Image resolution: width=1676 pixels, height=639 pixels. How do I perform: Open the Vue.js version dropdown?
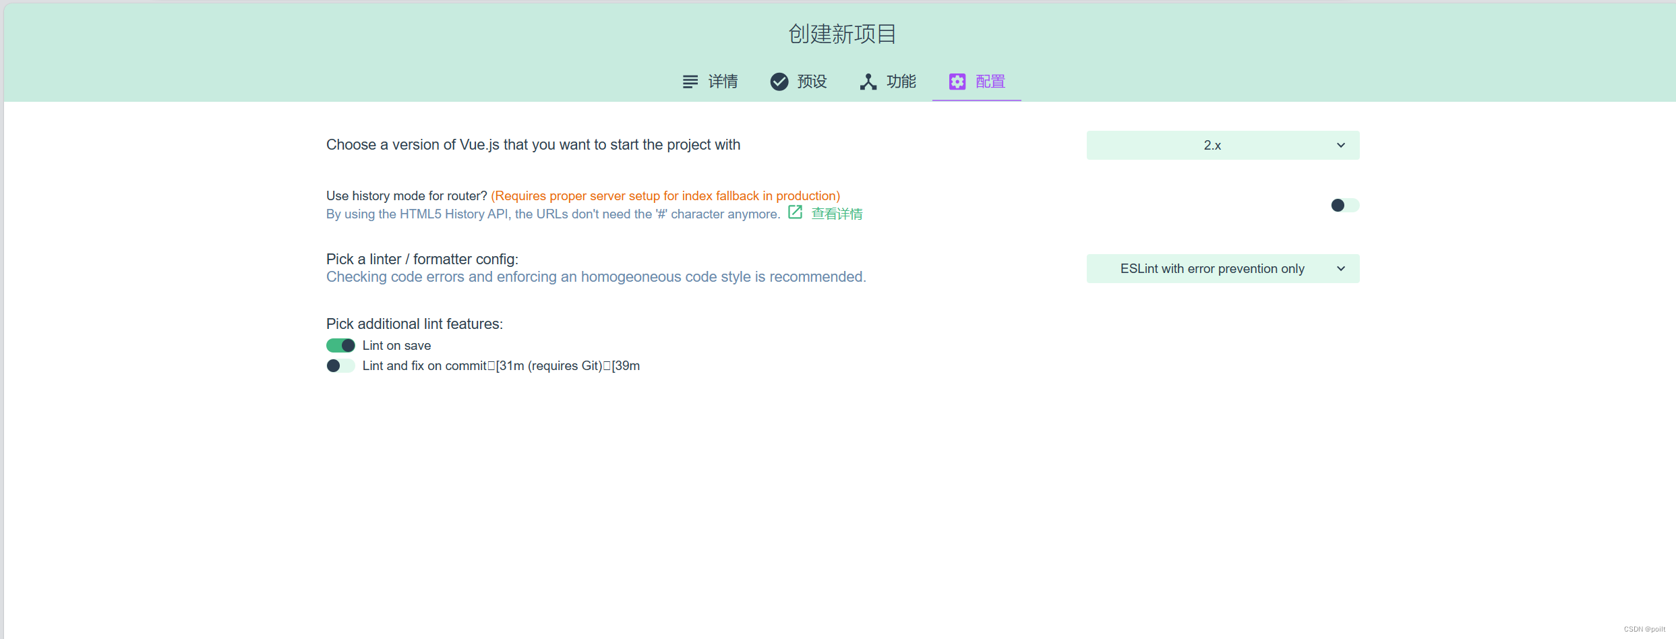click(1222, 145)
